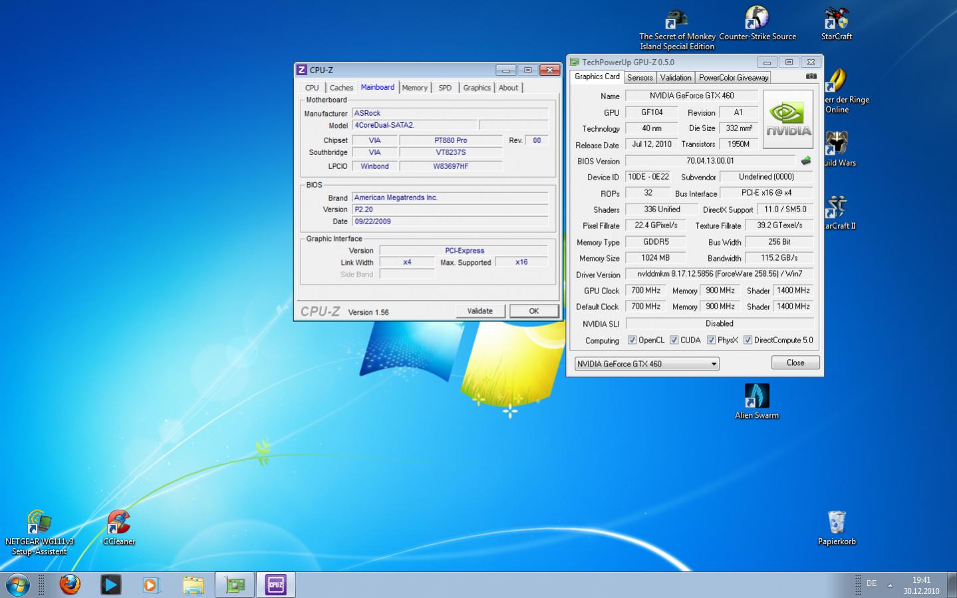Click the NVIDIA logo in GPU-Z
Viewport: 957px width, 598px height.
(x=787, y=119)
